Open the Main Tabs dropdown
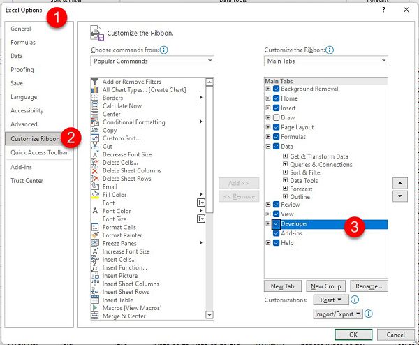 coord(325,61)
